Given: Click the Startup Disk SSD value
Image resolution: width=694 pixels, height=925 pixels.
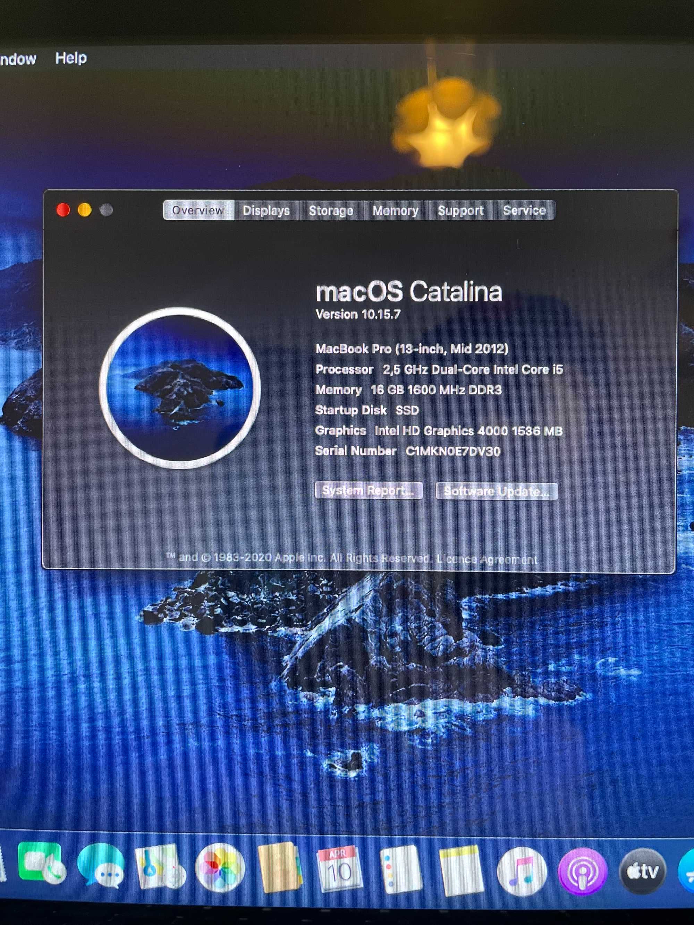Looking at the screenshot, I should (x=407, y=410).
